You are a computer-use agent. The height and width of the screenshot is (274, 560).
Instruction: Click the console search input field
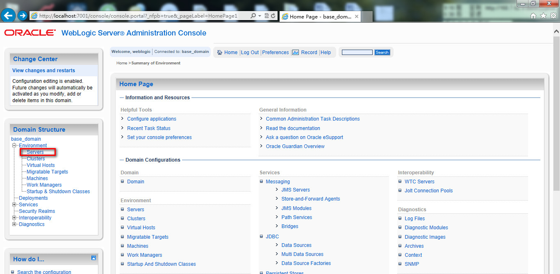pyautogui.click(x=357, y=53)
